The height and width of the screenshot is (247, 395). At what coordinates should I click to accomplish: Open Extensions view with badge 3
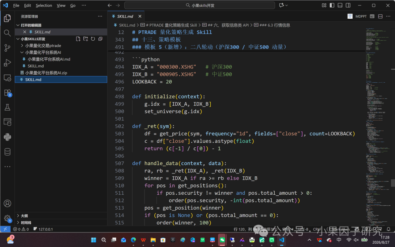tap(7, 93)
